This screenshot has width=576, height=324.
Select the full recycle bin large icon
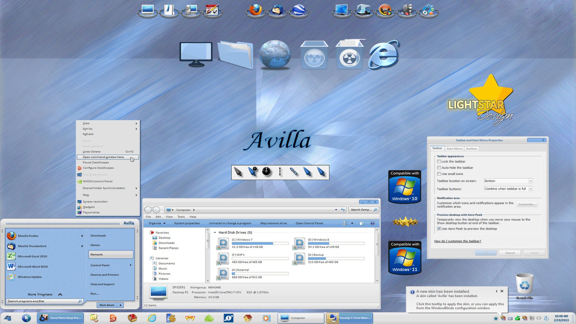[x=349, y=54]
